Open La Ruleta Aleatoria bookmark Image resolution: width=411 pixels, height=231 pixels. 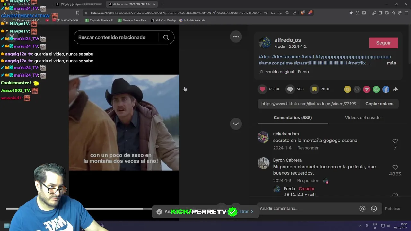192,20
